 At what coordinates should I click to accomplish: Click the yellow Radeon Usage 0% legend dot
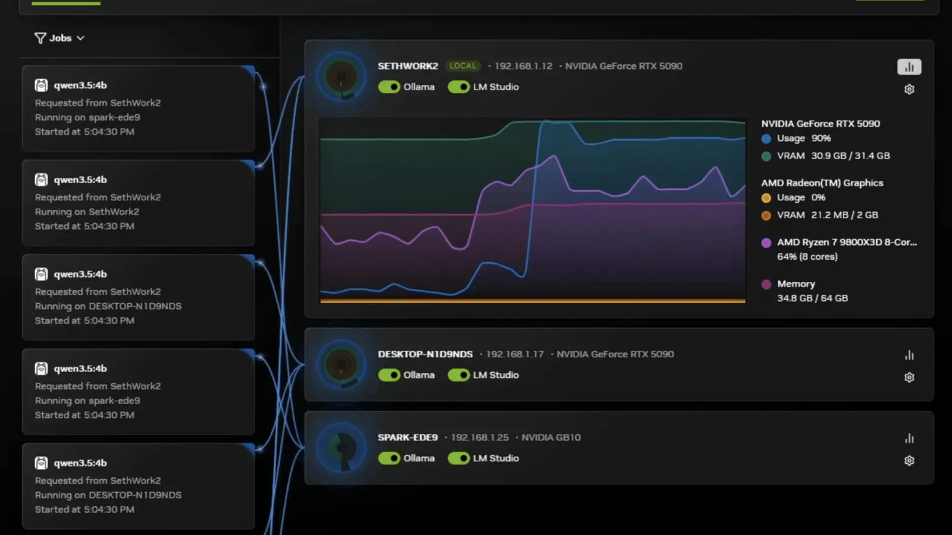[766, 198]
